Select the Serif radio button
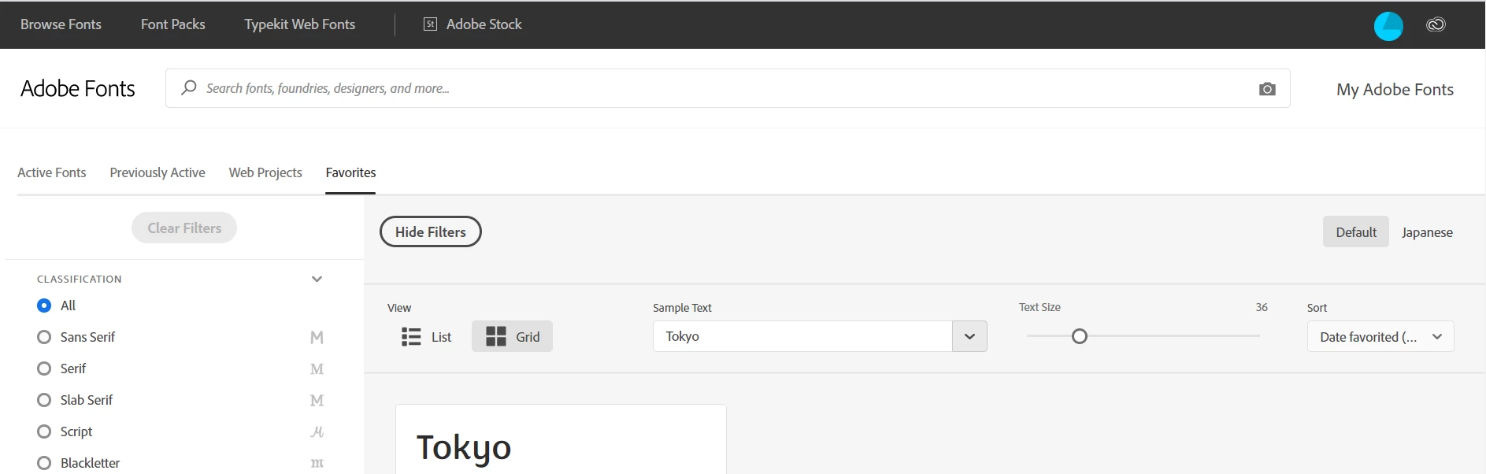This screenshot has height=474, width=1486. [x=44, y=368]
